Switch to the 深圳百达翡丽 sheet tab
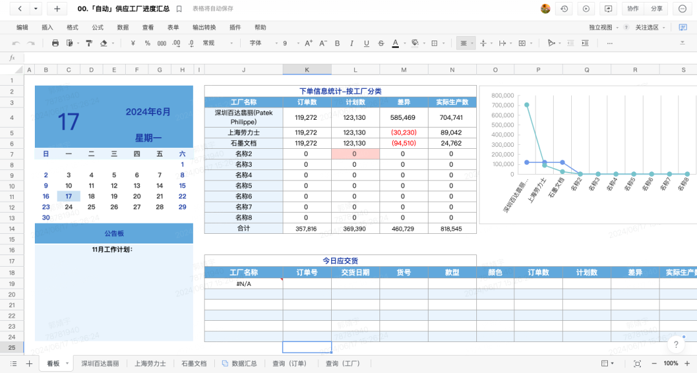This screenshot has width=697, height=373. click(x=100, y=364)
